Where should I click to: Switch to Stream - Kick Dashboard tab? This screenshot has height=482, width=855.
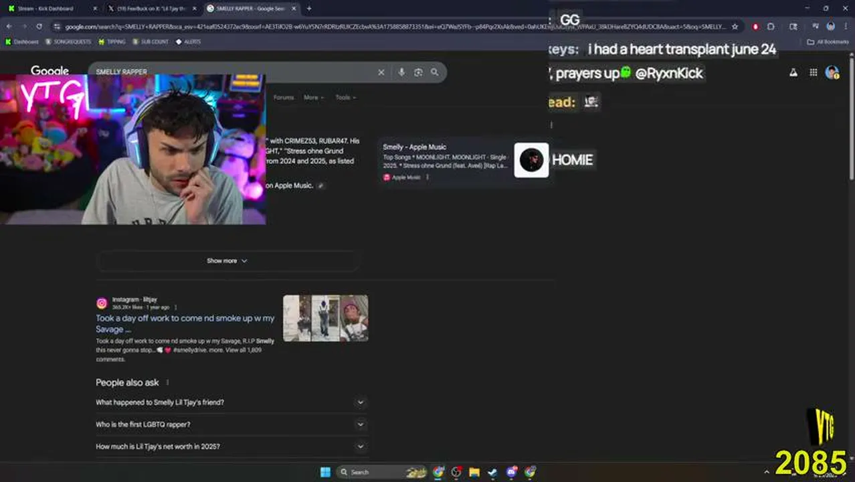click(x=52, y=8)
